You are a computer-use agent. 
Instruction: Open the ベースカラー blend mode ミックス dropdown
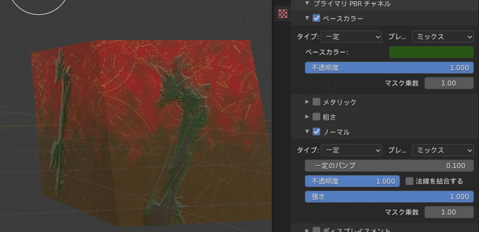(x=443, y=37)
